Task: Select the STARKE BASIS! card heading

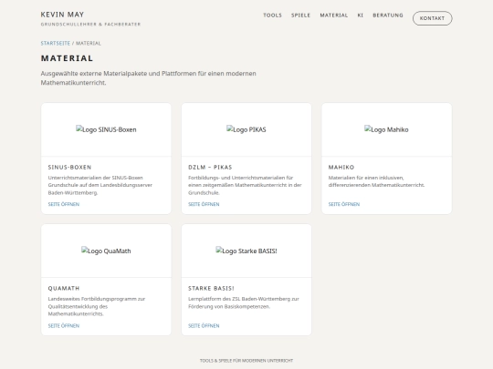Action: click(211, 288)
